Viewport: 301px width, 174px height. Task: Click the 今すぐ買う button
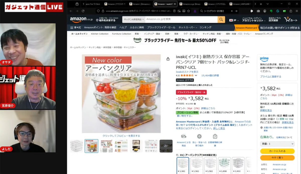click(x=277, y=158)
